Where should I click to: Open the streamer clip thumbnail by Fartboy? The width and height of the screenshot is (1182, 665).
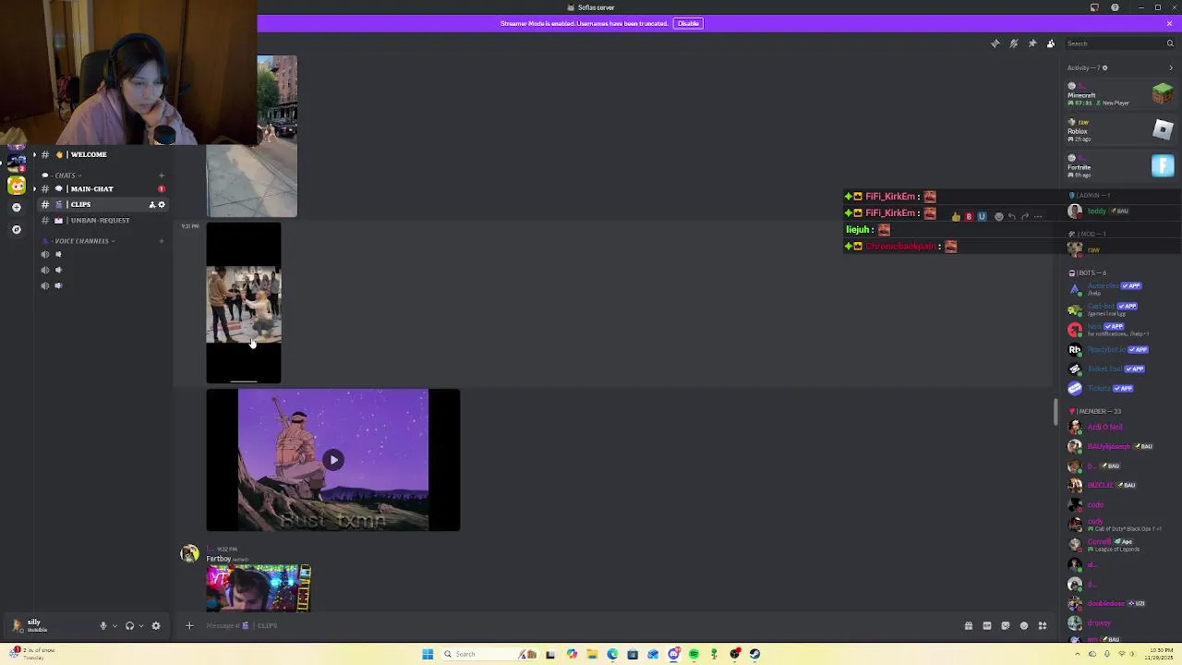click(259, 588)
